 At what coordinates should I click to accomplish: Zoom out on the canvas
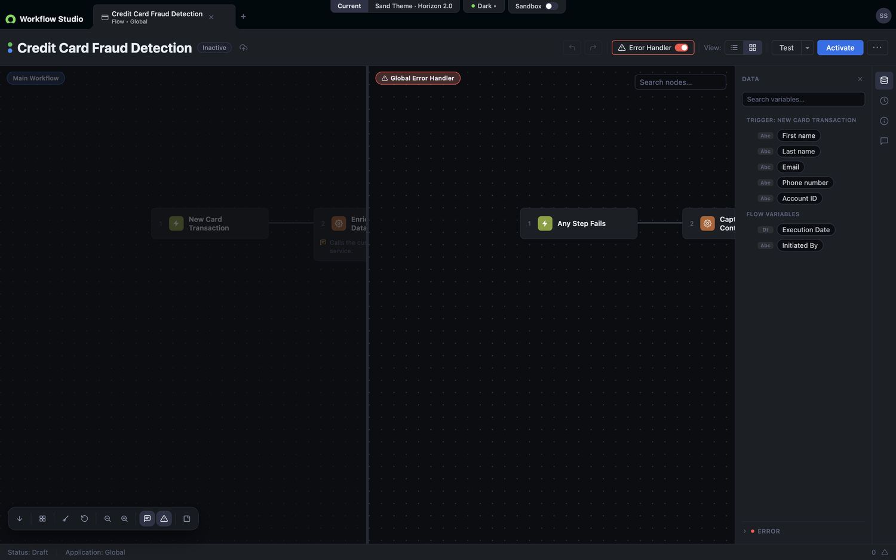[x=108, y=519]
